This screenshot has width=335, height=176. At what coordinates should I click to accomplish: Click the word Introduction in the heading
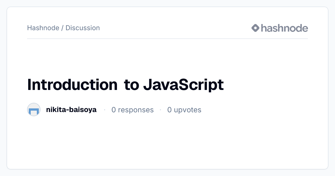(72, 85)
